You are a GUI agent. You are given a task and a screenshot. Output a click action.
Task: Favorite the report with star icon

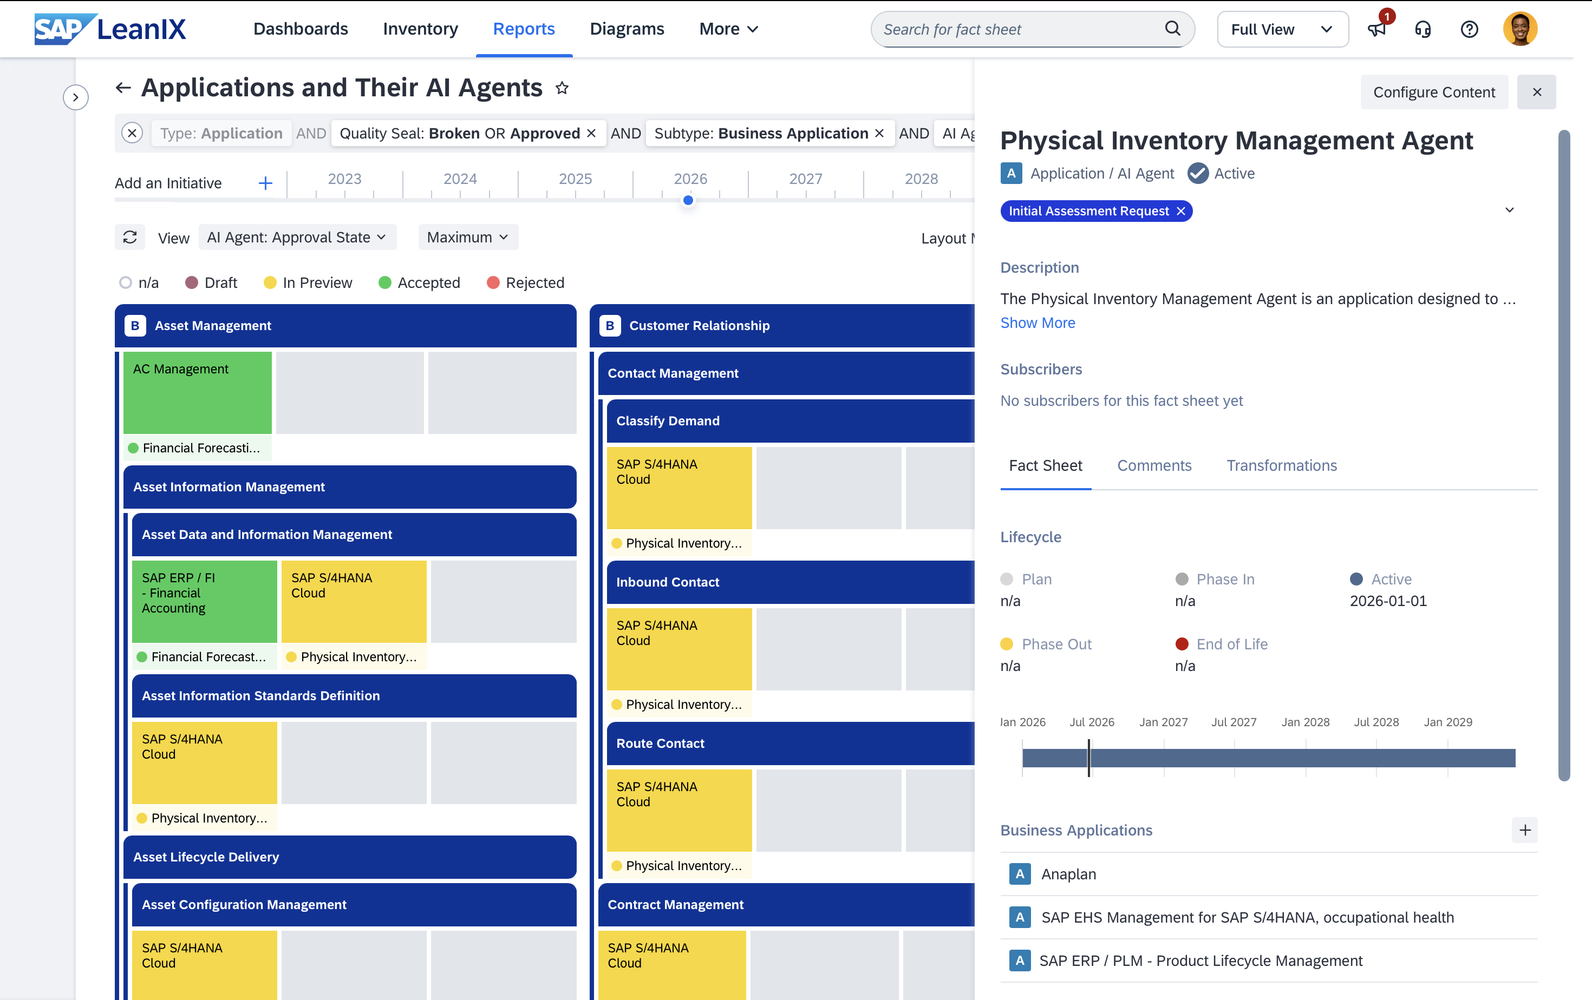point(562,88)
